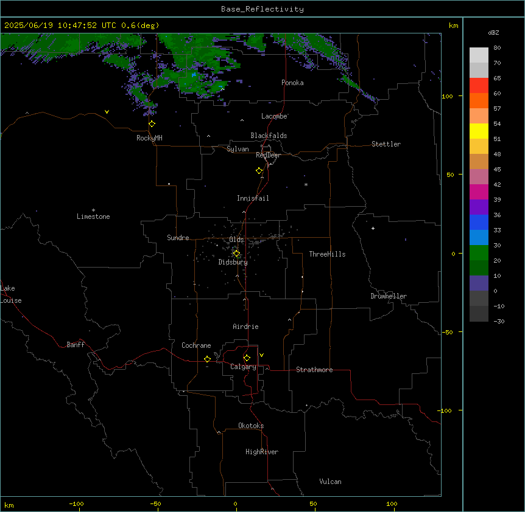Click the -50 tick on vertical axis
The image size is (525, 512).
(447, 332)
